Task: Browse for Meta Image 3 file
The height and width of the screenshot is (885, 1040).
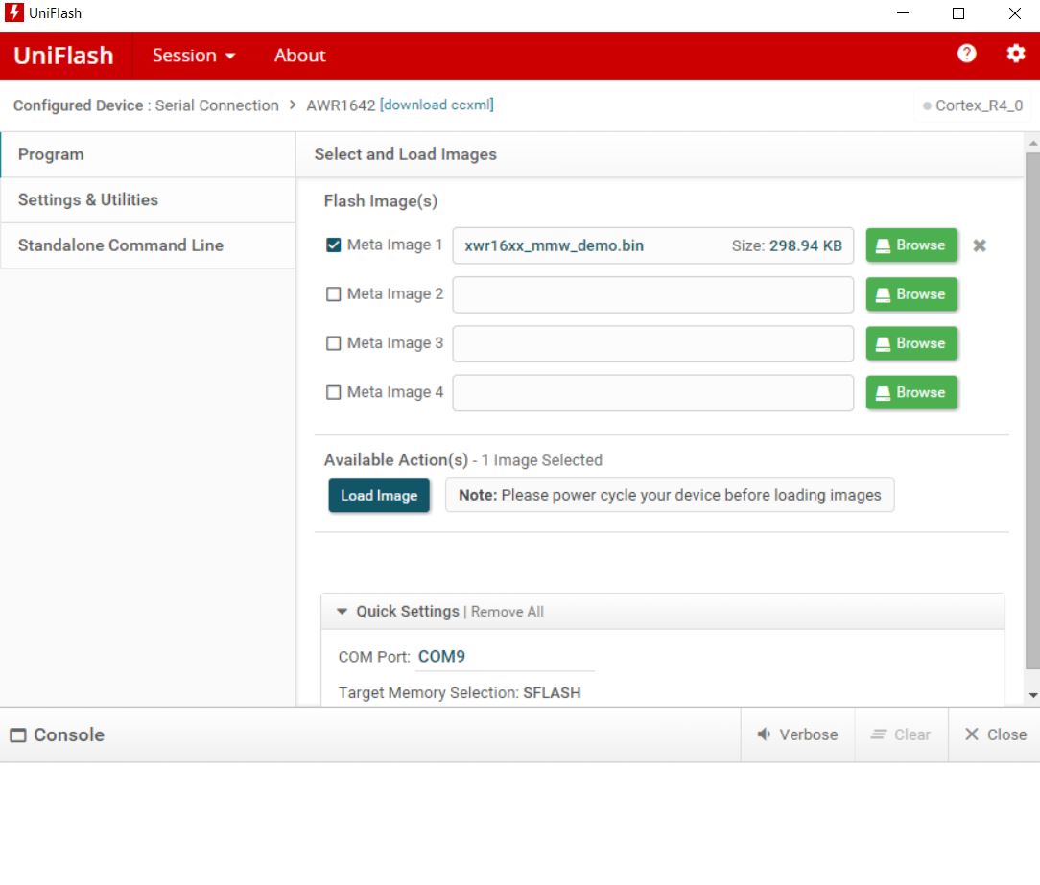Action: pos(911,343)
